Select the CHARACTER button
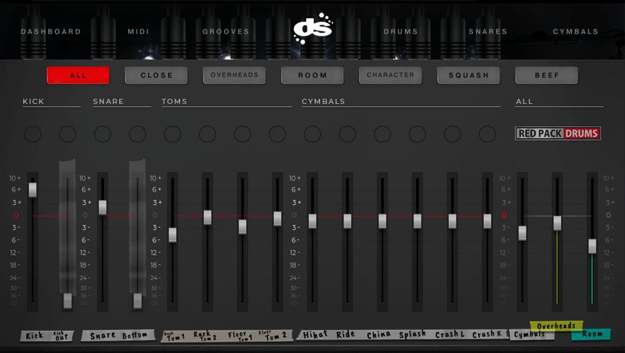Image resolution: width=625 pixels, height=353 pixels. (391, 75)
